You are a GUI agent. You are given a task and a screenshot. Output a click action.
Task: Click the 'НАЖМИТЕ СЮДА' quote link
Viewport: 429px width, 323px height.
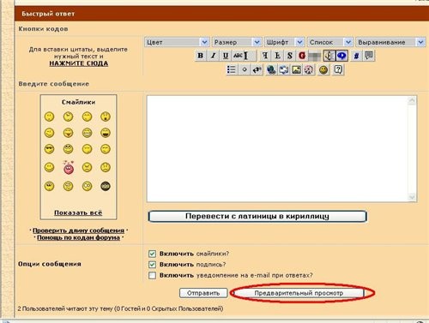coord(79,63)
